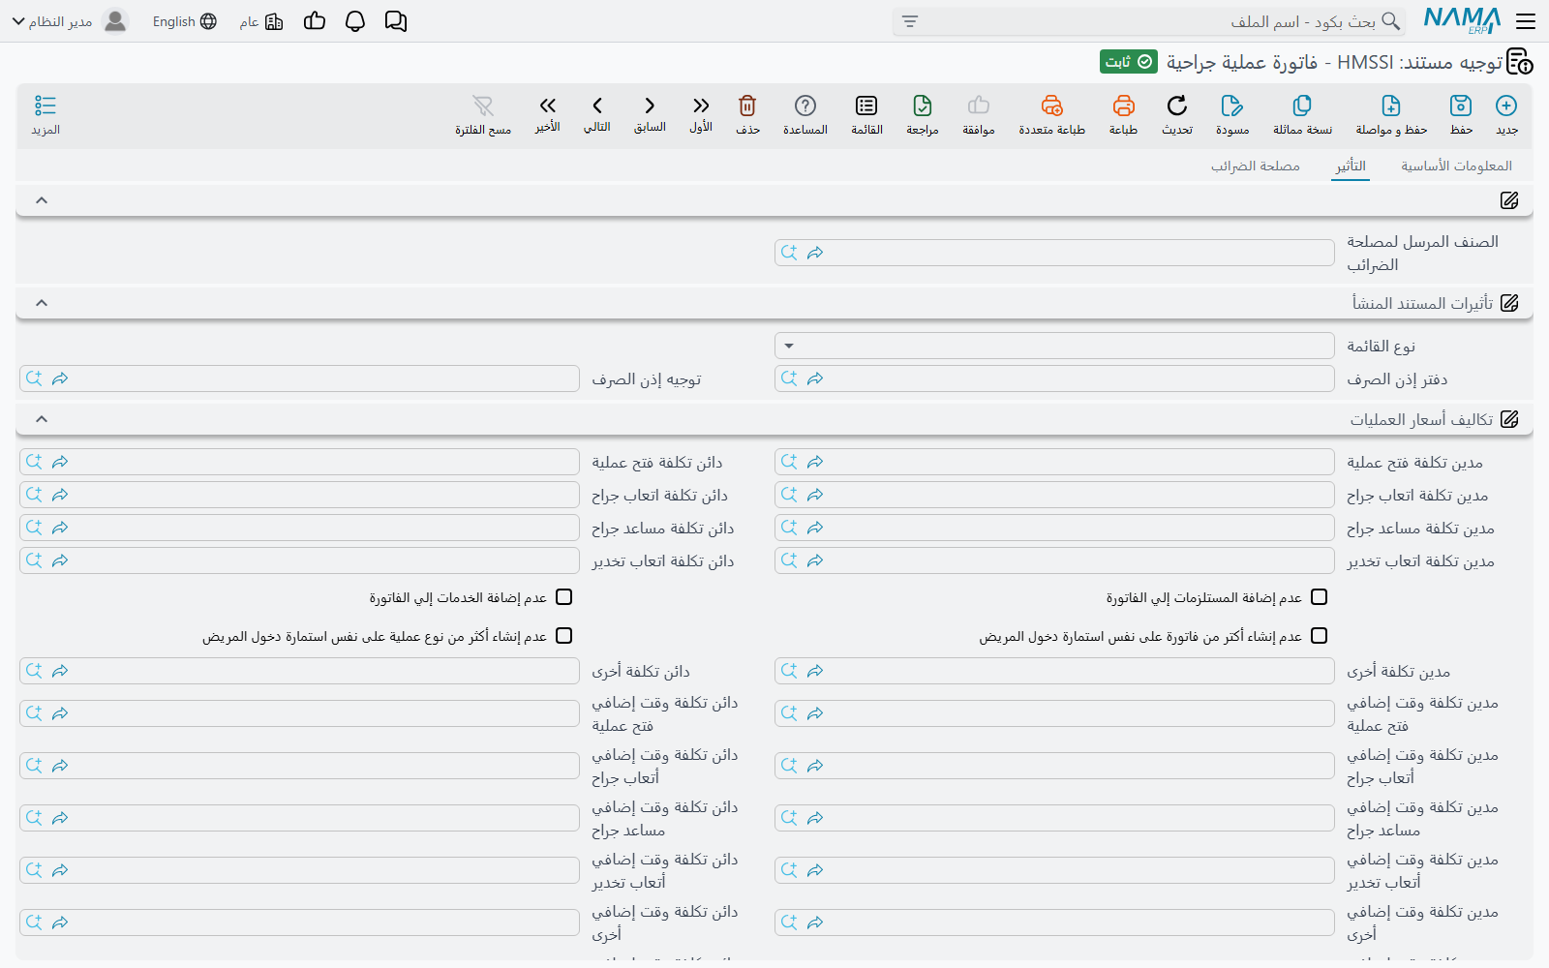The height and width of the screenshot is (968, 1549).
Task: Collapse the تأثيرات المستند المنشأ section
Action: (x=42, y=303)
